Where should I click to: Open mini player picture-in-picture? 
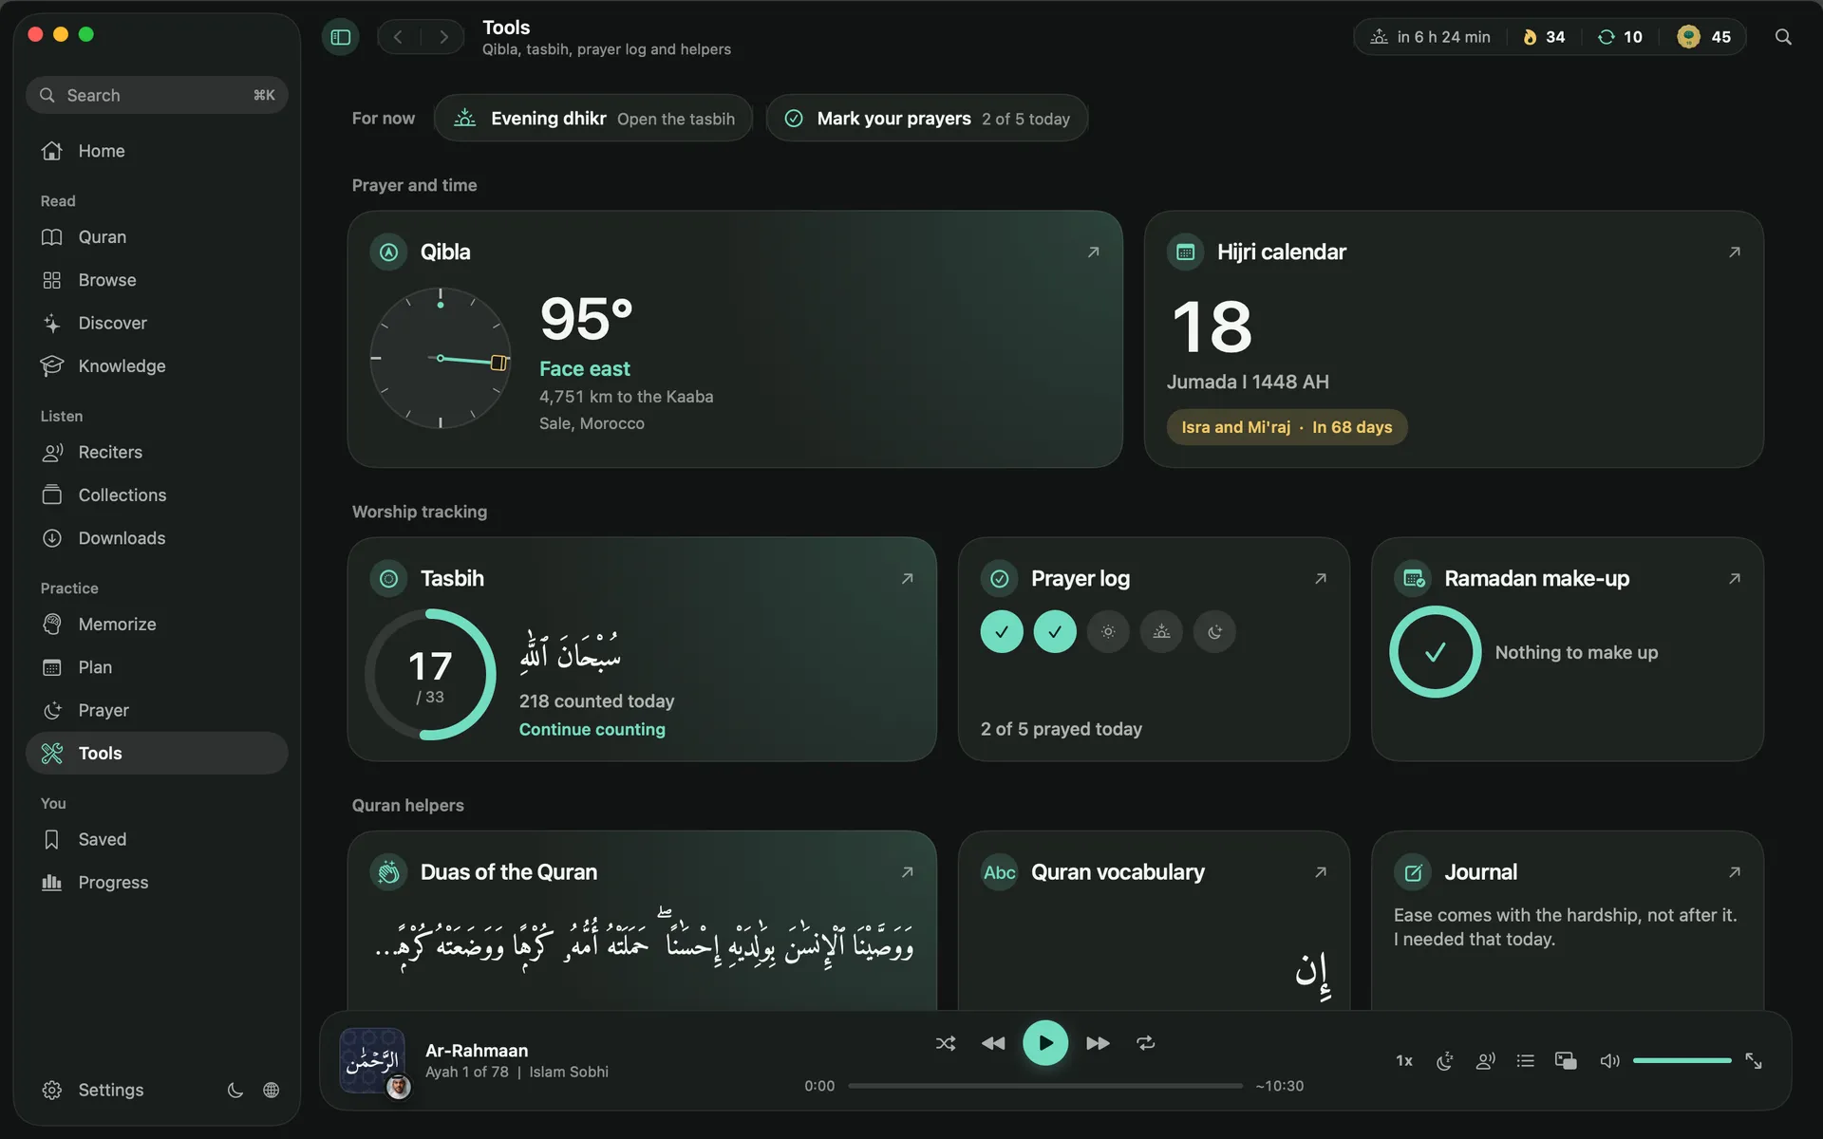[1566, 1060]
